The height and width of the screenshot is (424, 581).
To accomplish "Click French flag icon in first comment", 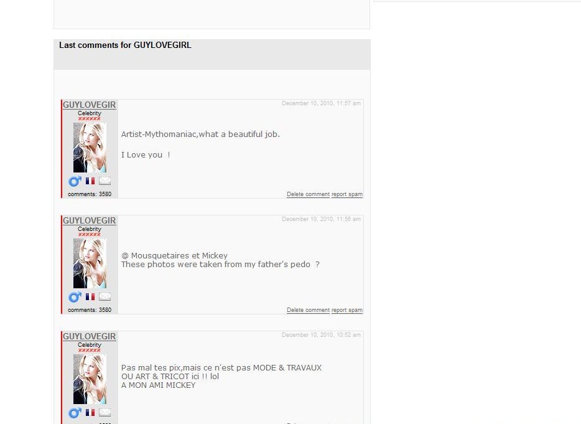I will 90,181.
